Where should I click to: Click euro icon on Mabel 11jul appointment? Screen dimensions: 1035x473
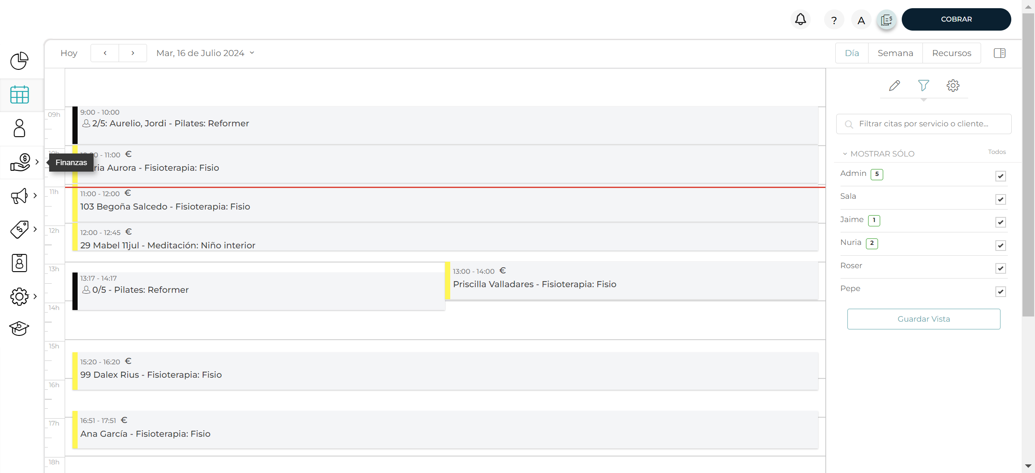point(129,232)
